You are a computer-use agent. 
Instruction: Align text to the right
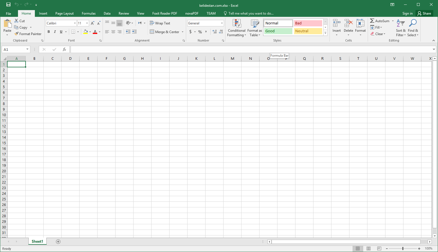point(119,32)
